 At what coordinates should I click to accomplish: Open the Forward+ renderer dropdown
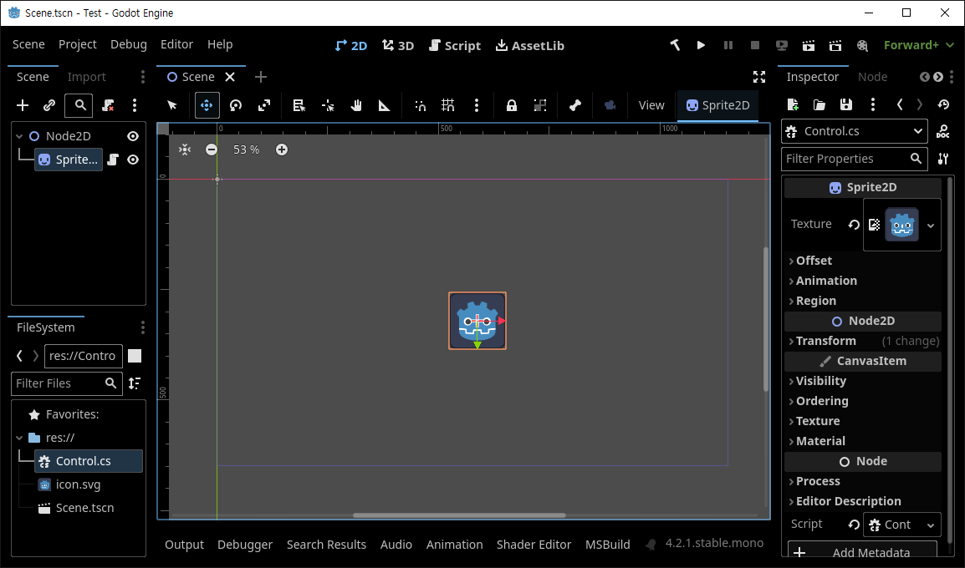919,45
